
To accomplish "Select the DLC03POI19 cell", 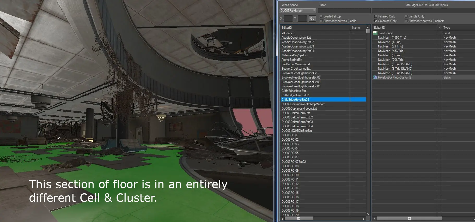I will point(323,211).
